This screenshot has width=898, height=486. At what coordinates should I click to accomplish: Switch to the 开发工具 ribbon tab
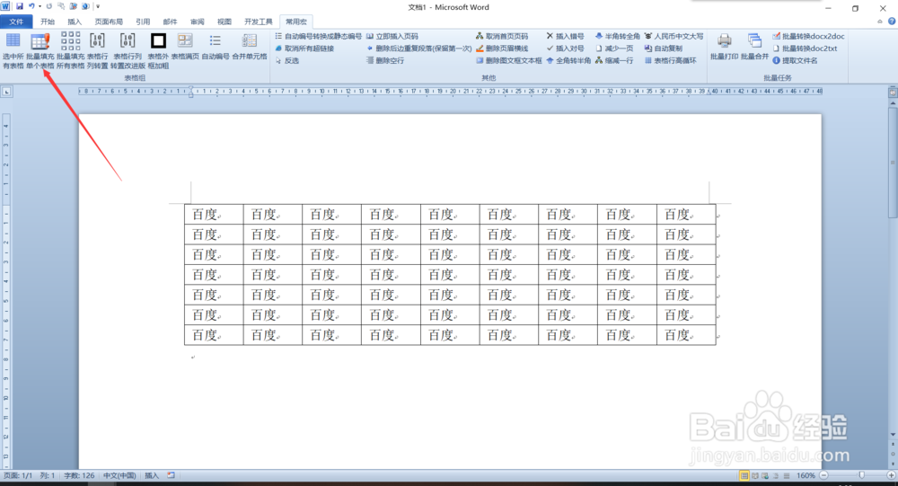[259, 22]
